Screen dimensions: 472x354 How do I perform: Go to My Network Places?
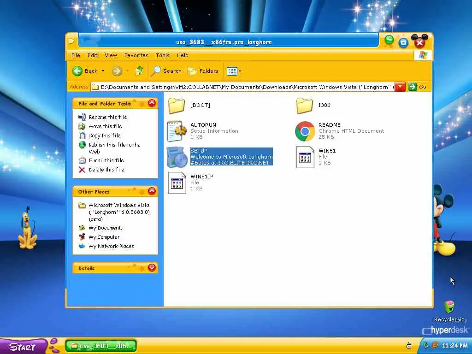[111, 246]
